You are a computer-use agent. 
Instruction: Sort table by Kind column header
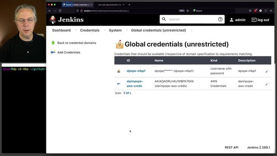click(x=214, y=61)
